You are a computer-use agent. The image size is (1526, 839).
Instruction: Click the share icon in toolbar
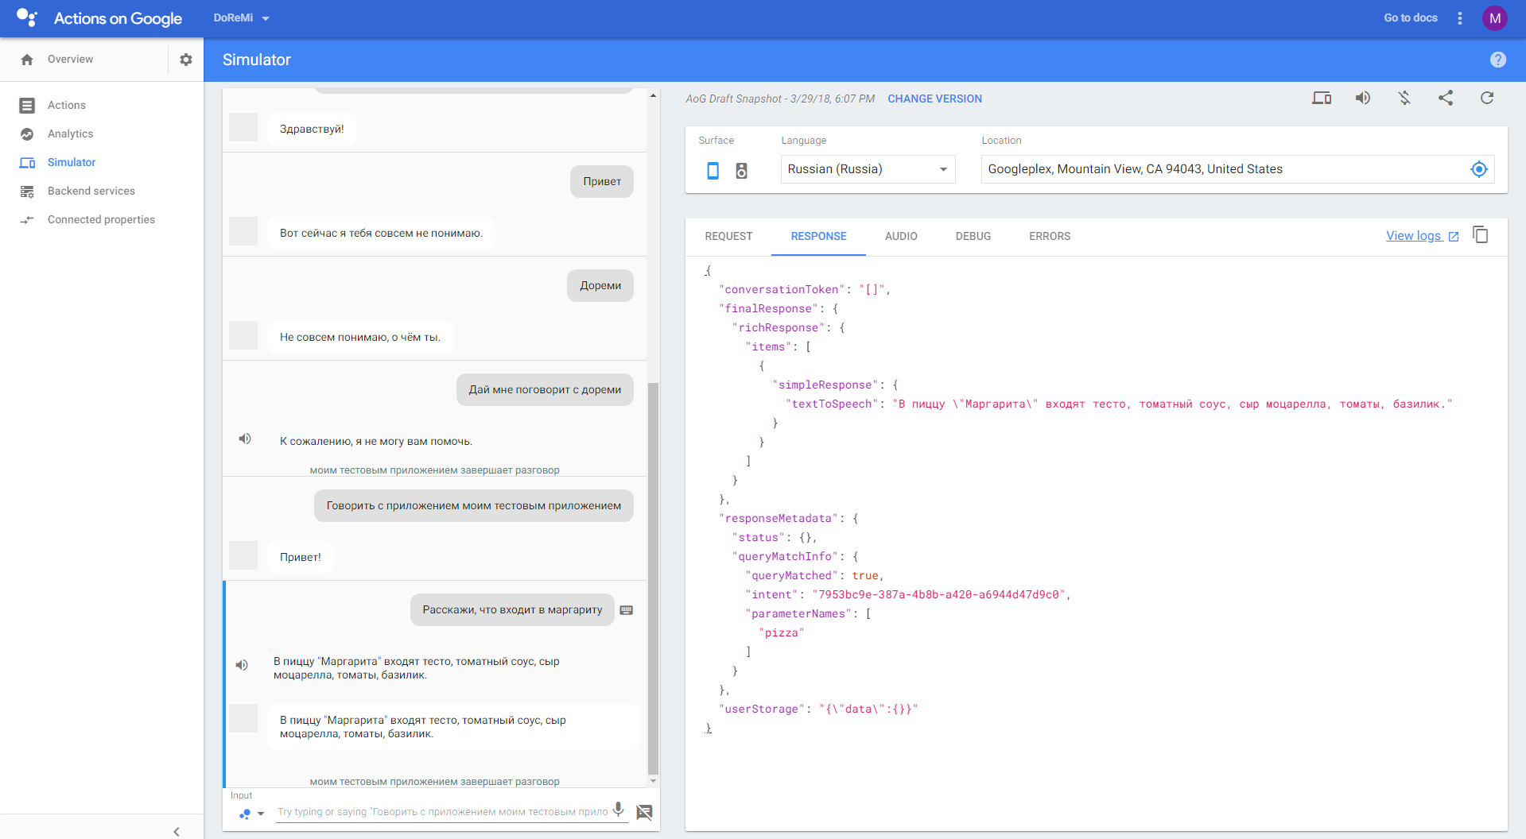point(1445,98)
